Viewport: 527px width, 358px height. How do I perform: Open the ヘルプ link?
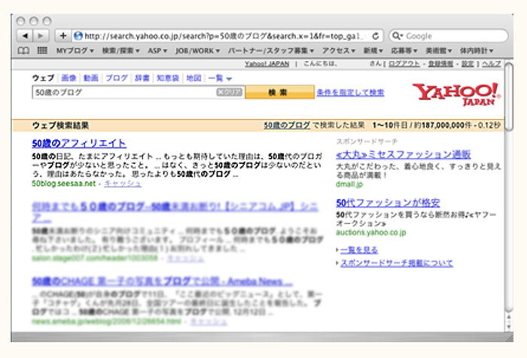pos(492,64)
